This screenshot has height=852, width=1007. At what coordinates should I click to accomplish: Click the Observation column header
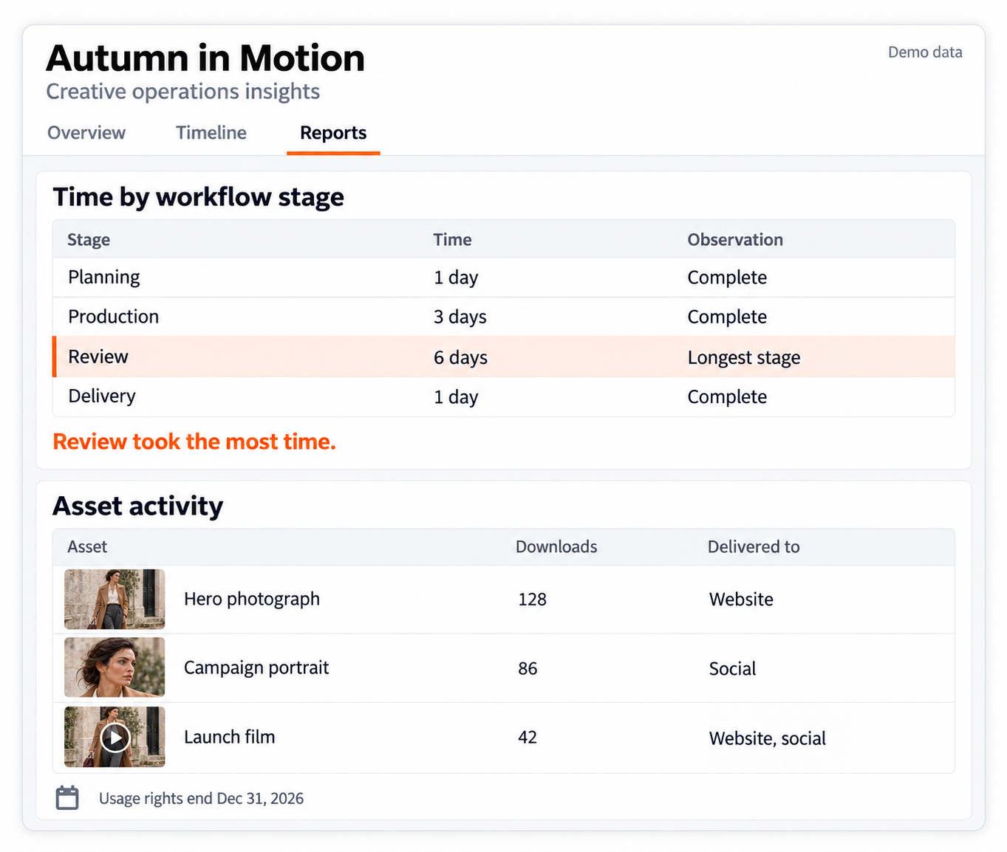coord(735,240)
